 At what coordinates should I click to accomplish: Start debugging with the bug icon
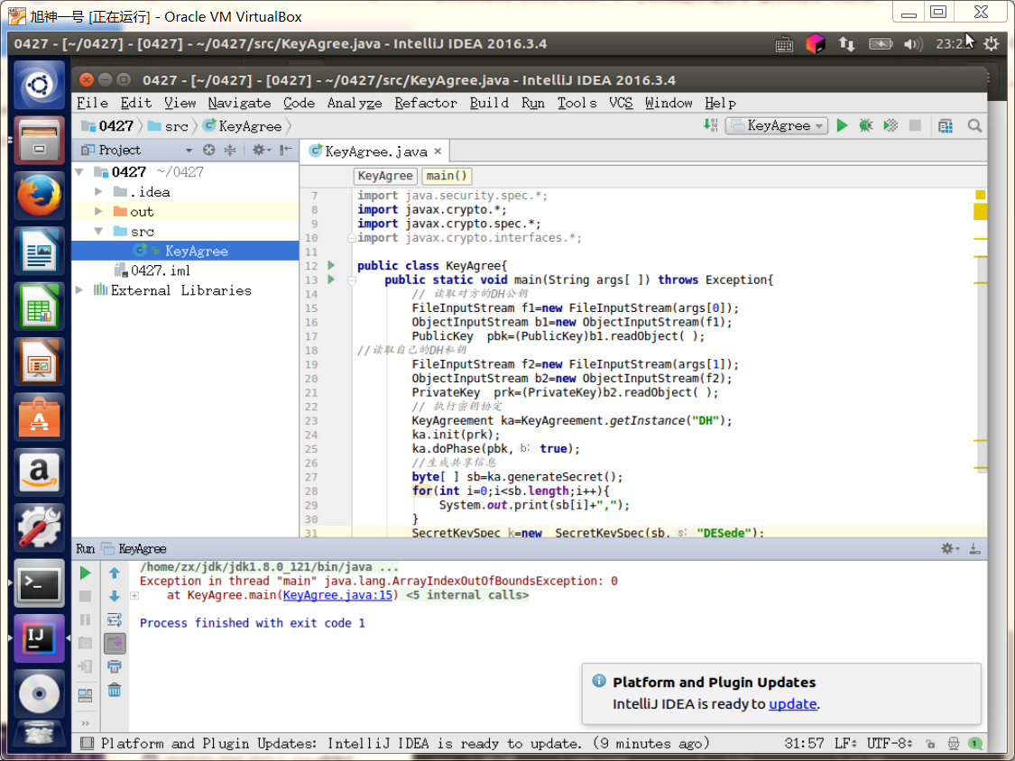point(866,125)
